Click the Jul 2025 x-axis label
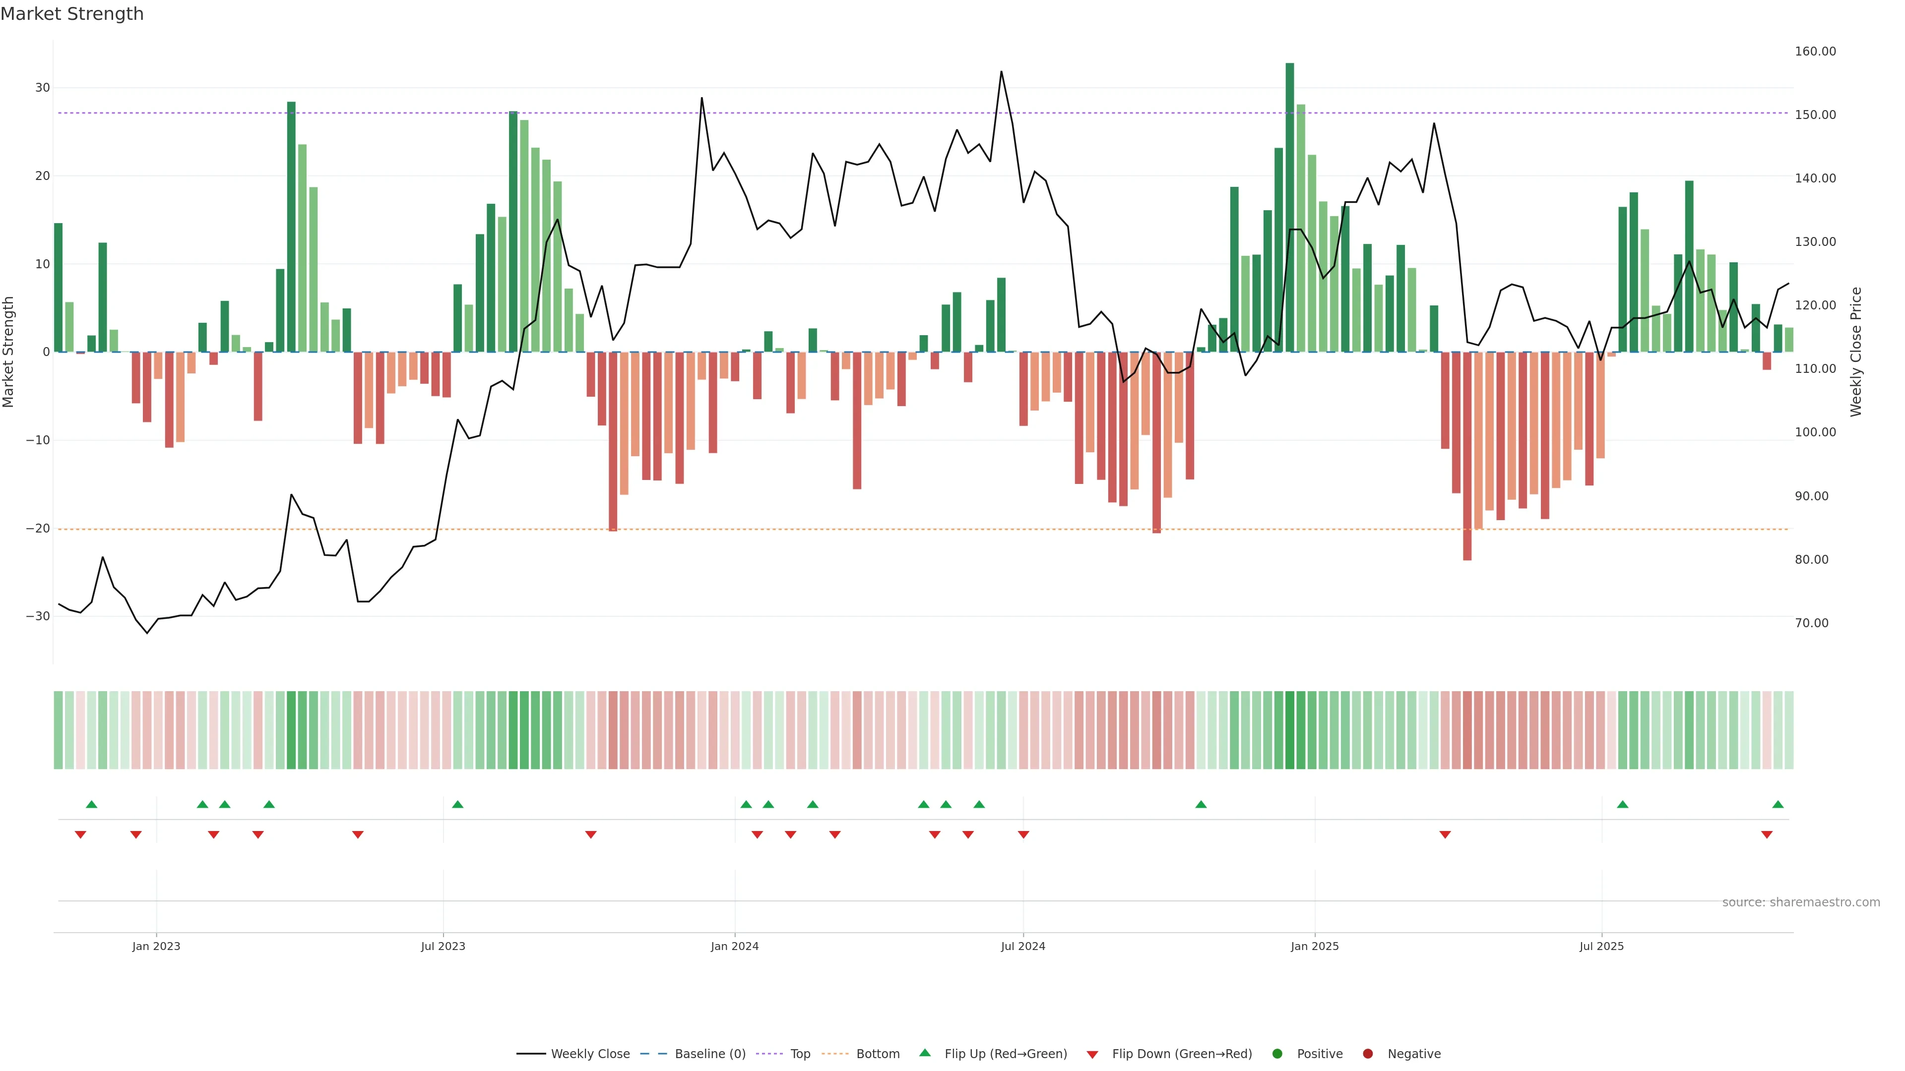Image resolution: width=1905 pixels, height=1071 pixels. click(1601, 946)
